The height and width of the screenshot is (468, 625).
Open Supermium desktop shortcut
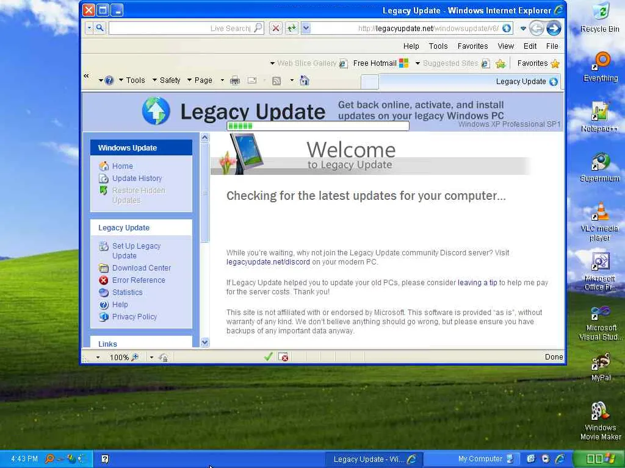click(600, 168)
